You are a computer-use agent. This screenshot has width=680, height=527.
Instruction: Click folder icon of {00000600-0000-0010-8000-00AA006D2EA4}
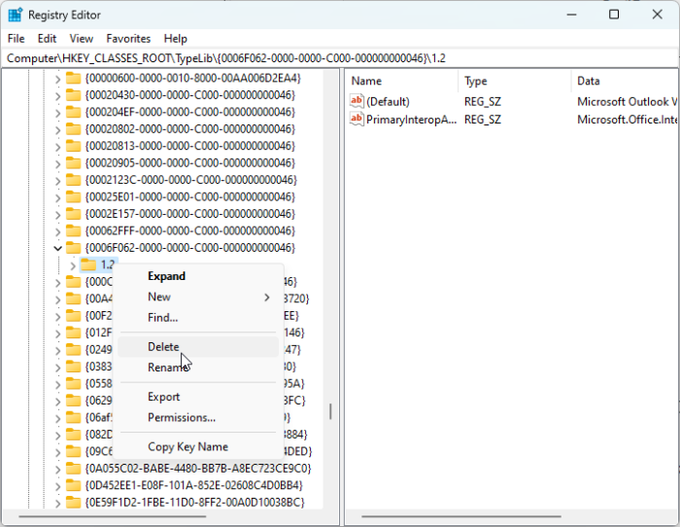(73, 78)
